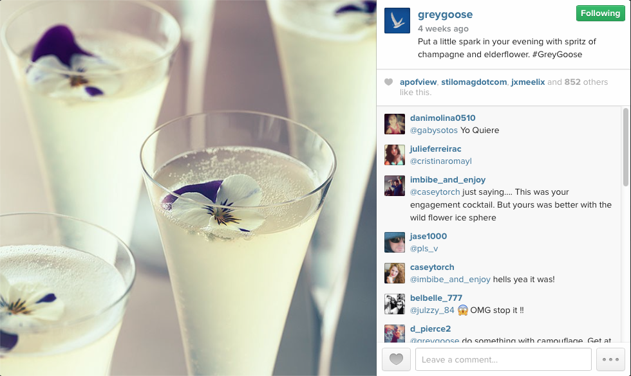631x376 pixels.
Task: Open apofview in the likes list
Action: [x=418, y=82]
